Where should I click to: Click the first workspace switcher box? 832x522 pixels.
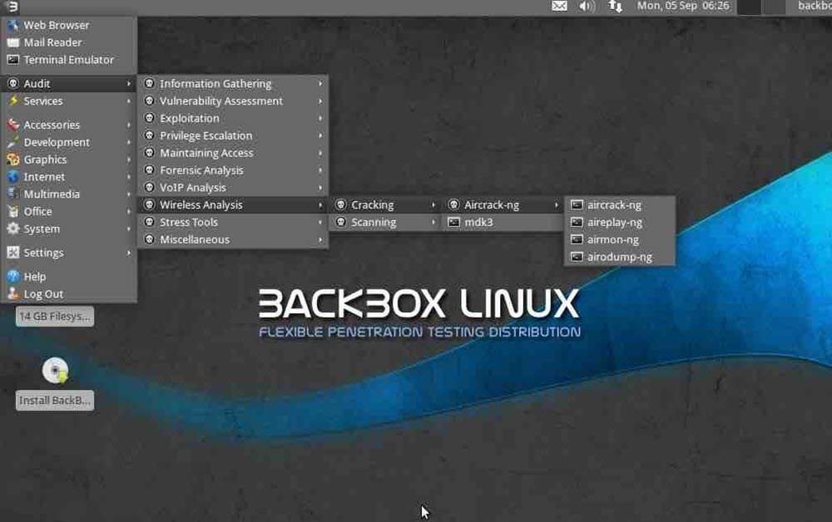pos(750,7)
